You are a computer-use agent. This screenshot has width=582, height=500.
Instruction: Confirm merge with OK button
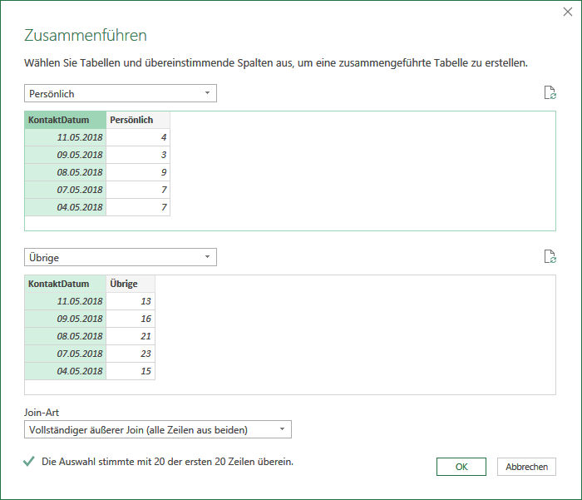tap(461, 467)
